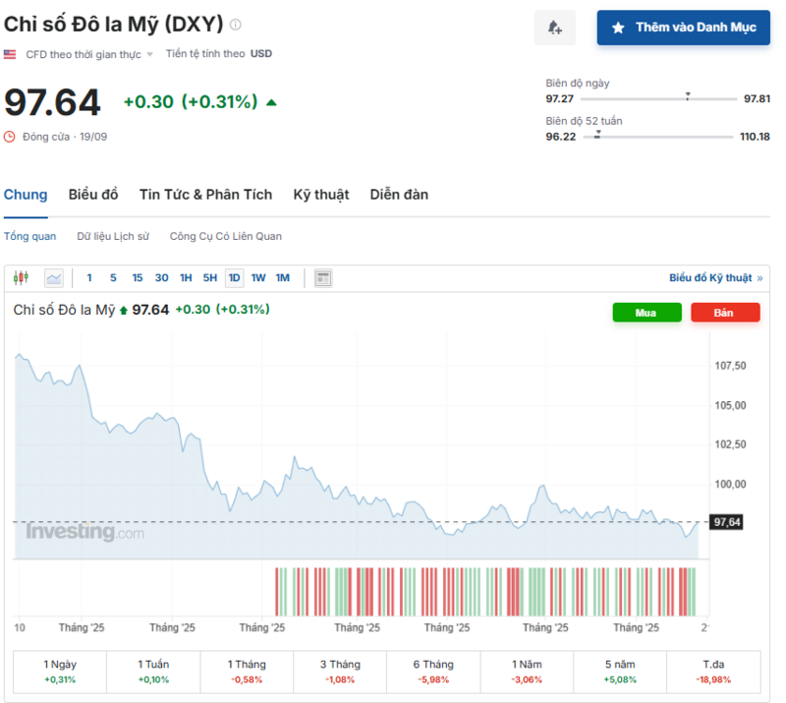The image size is (786, 703).
Task: Open the Tin Tức & Phân Tích tab
Action: (205, 195)
